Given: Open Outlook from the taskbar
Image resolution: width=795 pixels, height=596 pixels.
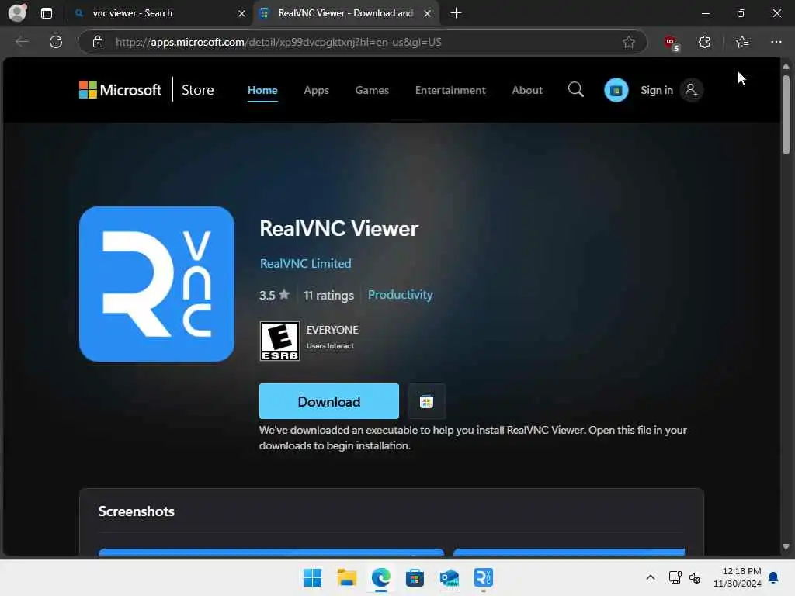Looking at the screenshot, I should tap(450, 577).
